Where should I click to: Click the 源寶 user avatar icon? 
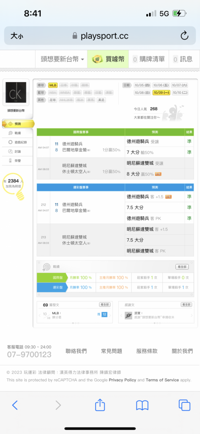128,315
